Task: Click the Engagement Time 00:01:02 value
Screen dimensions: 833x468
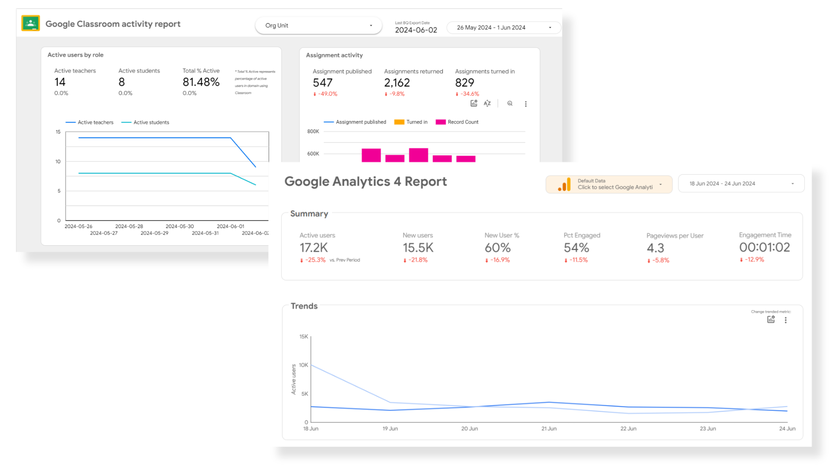Action: click(x=764, y=247)
